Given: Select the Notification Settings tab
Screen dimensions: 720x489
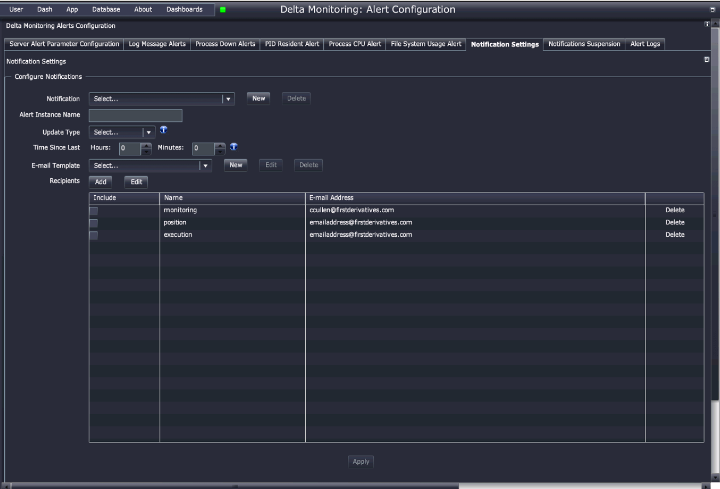Looking at the screenshot, I should pyautogui.click(x=504, y=44).
